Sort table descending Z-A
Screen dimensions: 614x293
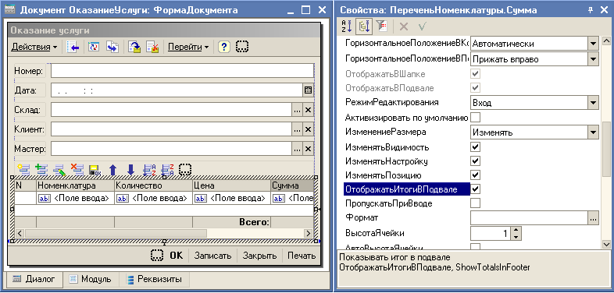pos(167,170)
